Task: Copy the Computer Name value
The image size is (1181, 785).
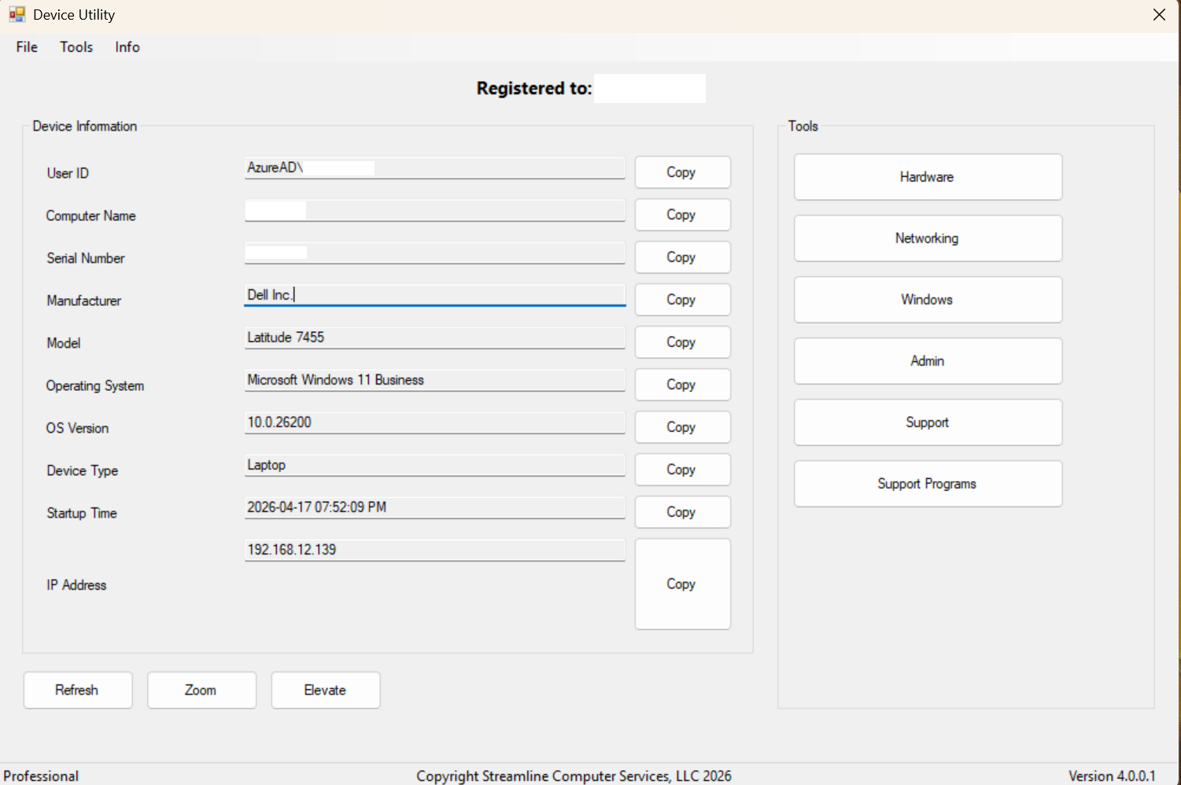Action: tap(681, 215)
